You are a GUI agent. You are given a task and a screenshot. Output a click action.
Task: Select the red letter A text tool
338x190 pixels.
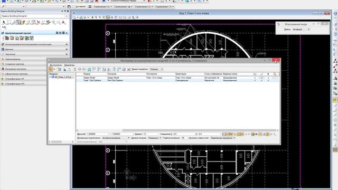pos(63,22)
